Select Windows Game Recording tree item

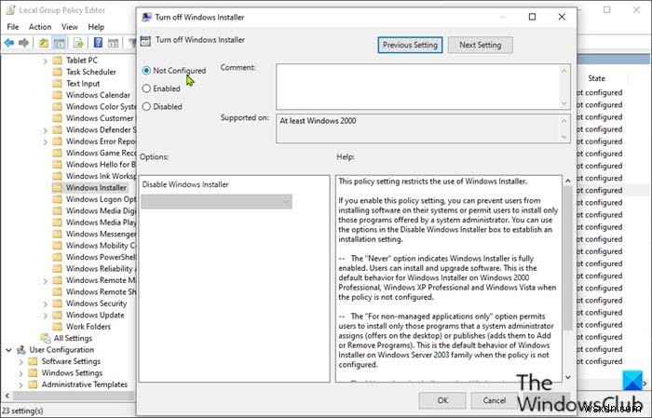(x=101, y=153)
